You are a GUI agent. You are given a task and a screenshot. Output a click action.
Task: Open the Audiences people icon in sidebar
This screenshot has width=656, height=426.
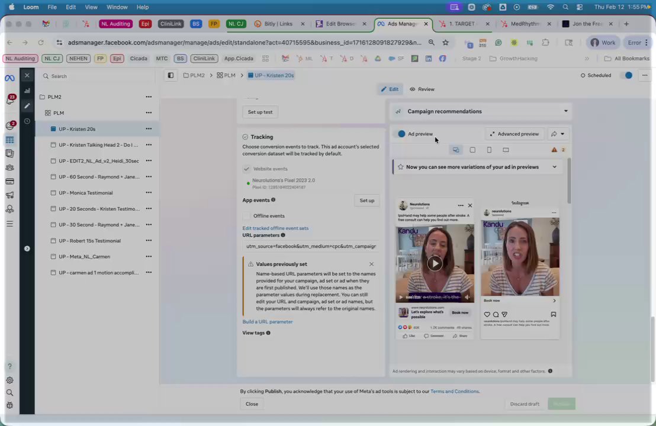(x=9, y=167)
